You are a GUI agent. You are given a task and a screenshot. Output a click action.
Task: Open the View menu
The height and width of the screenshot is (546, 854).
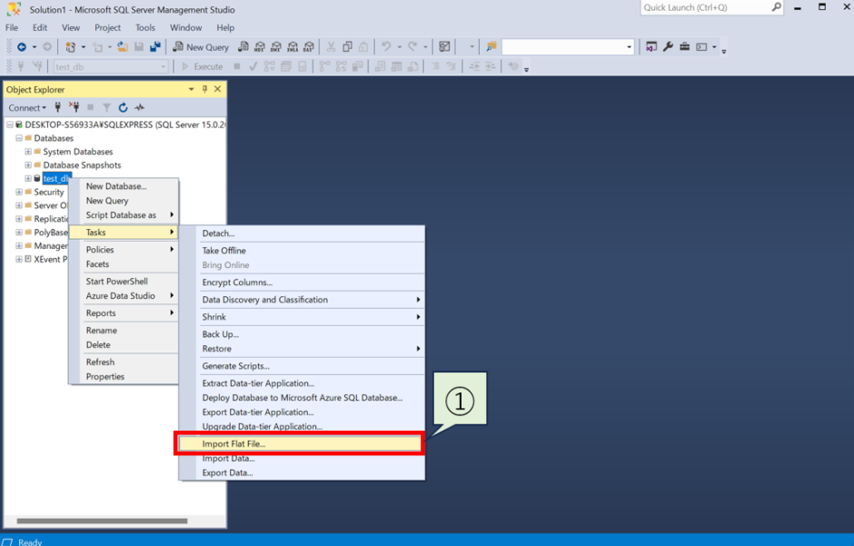point(71,27)
